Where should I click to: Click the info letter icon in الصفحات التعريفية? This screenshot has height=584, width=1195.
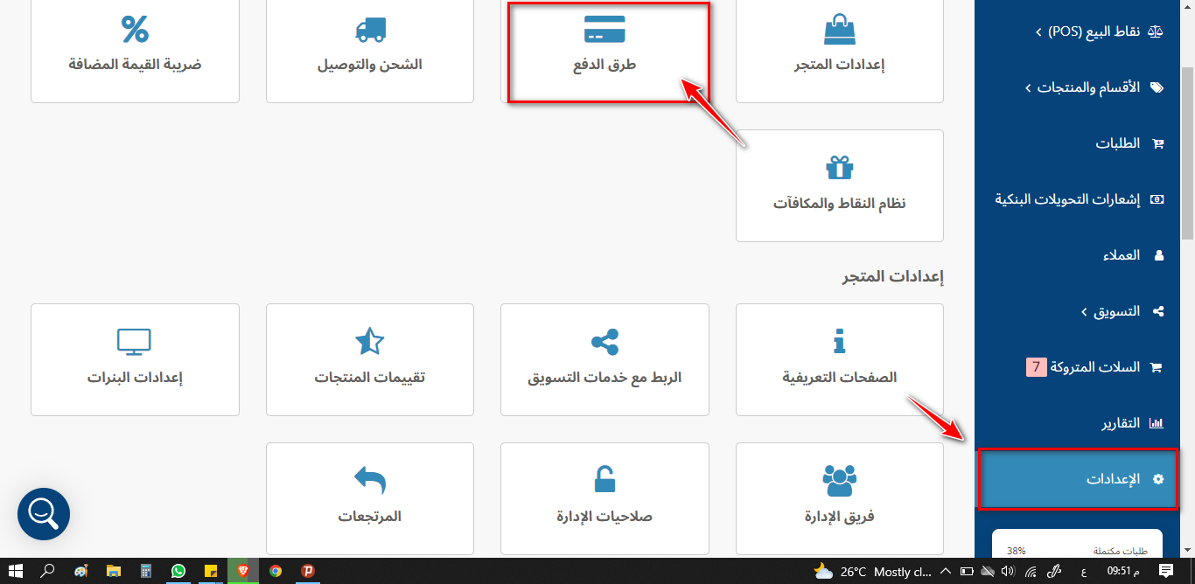point(840,341)
